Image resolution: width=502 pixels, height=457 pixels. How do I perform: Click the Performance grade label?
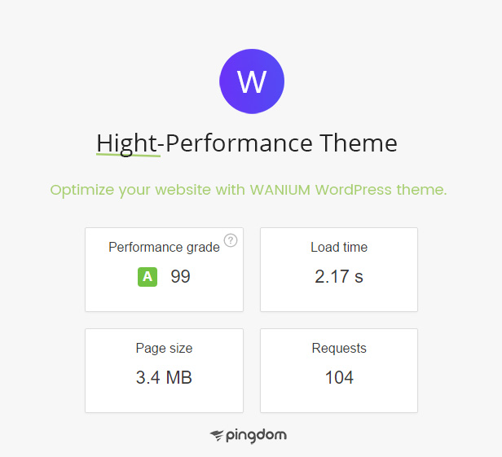point(164,248)
